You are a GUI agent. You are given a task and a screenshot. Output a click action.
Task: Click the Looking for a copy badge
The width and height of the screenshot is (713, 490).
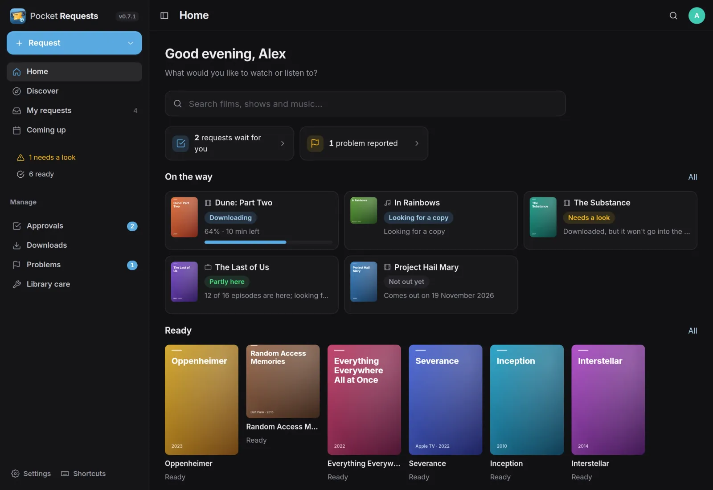tap(418, 218)
